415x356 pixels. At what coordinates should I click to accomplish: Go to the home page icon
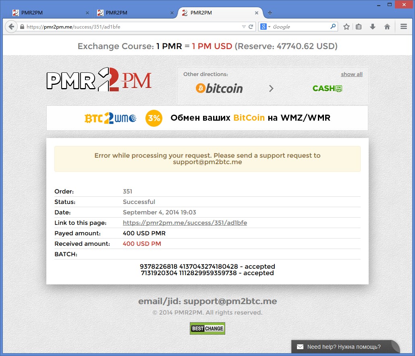point(387,27)
